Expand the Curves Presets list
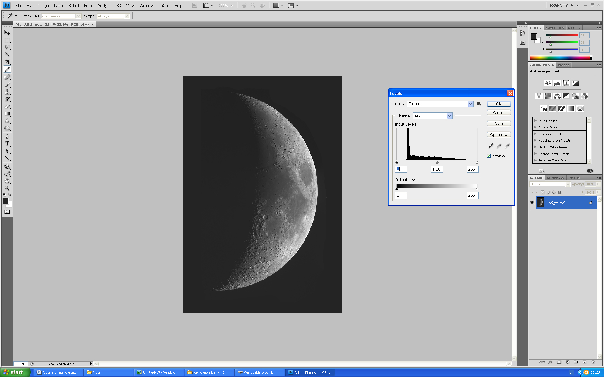This screenshot has height=377, width=604. 535,127
